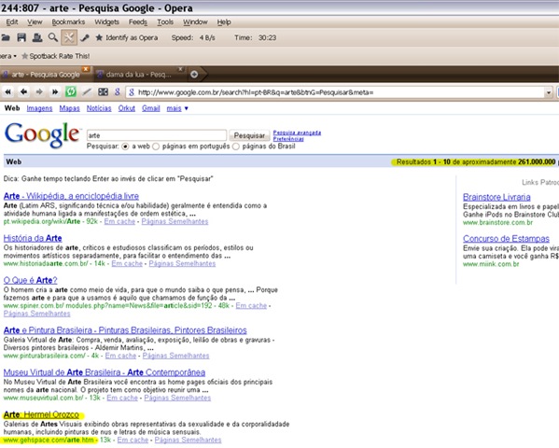Click Spotback Rate This! bookmark
This screenshot has height=448, width=559.
[55, 56]
